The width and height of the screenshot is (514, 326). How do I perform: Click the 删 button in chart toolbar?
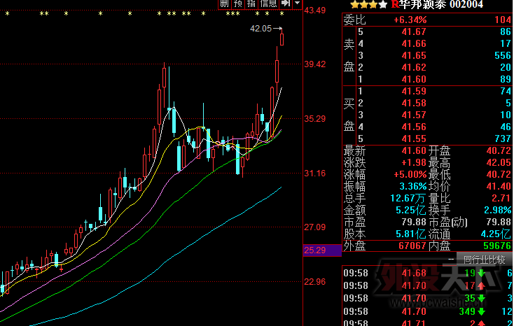(x=225, y=4)
